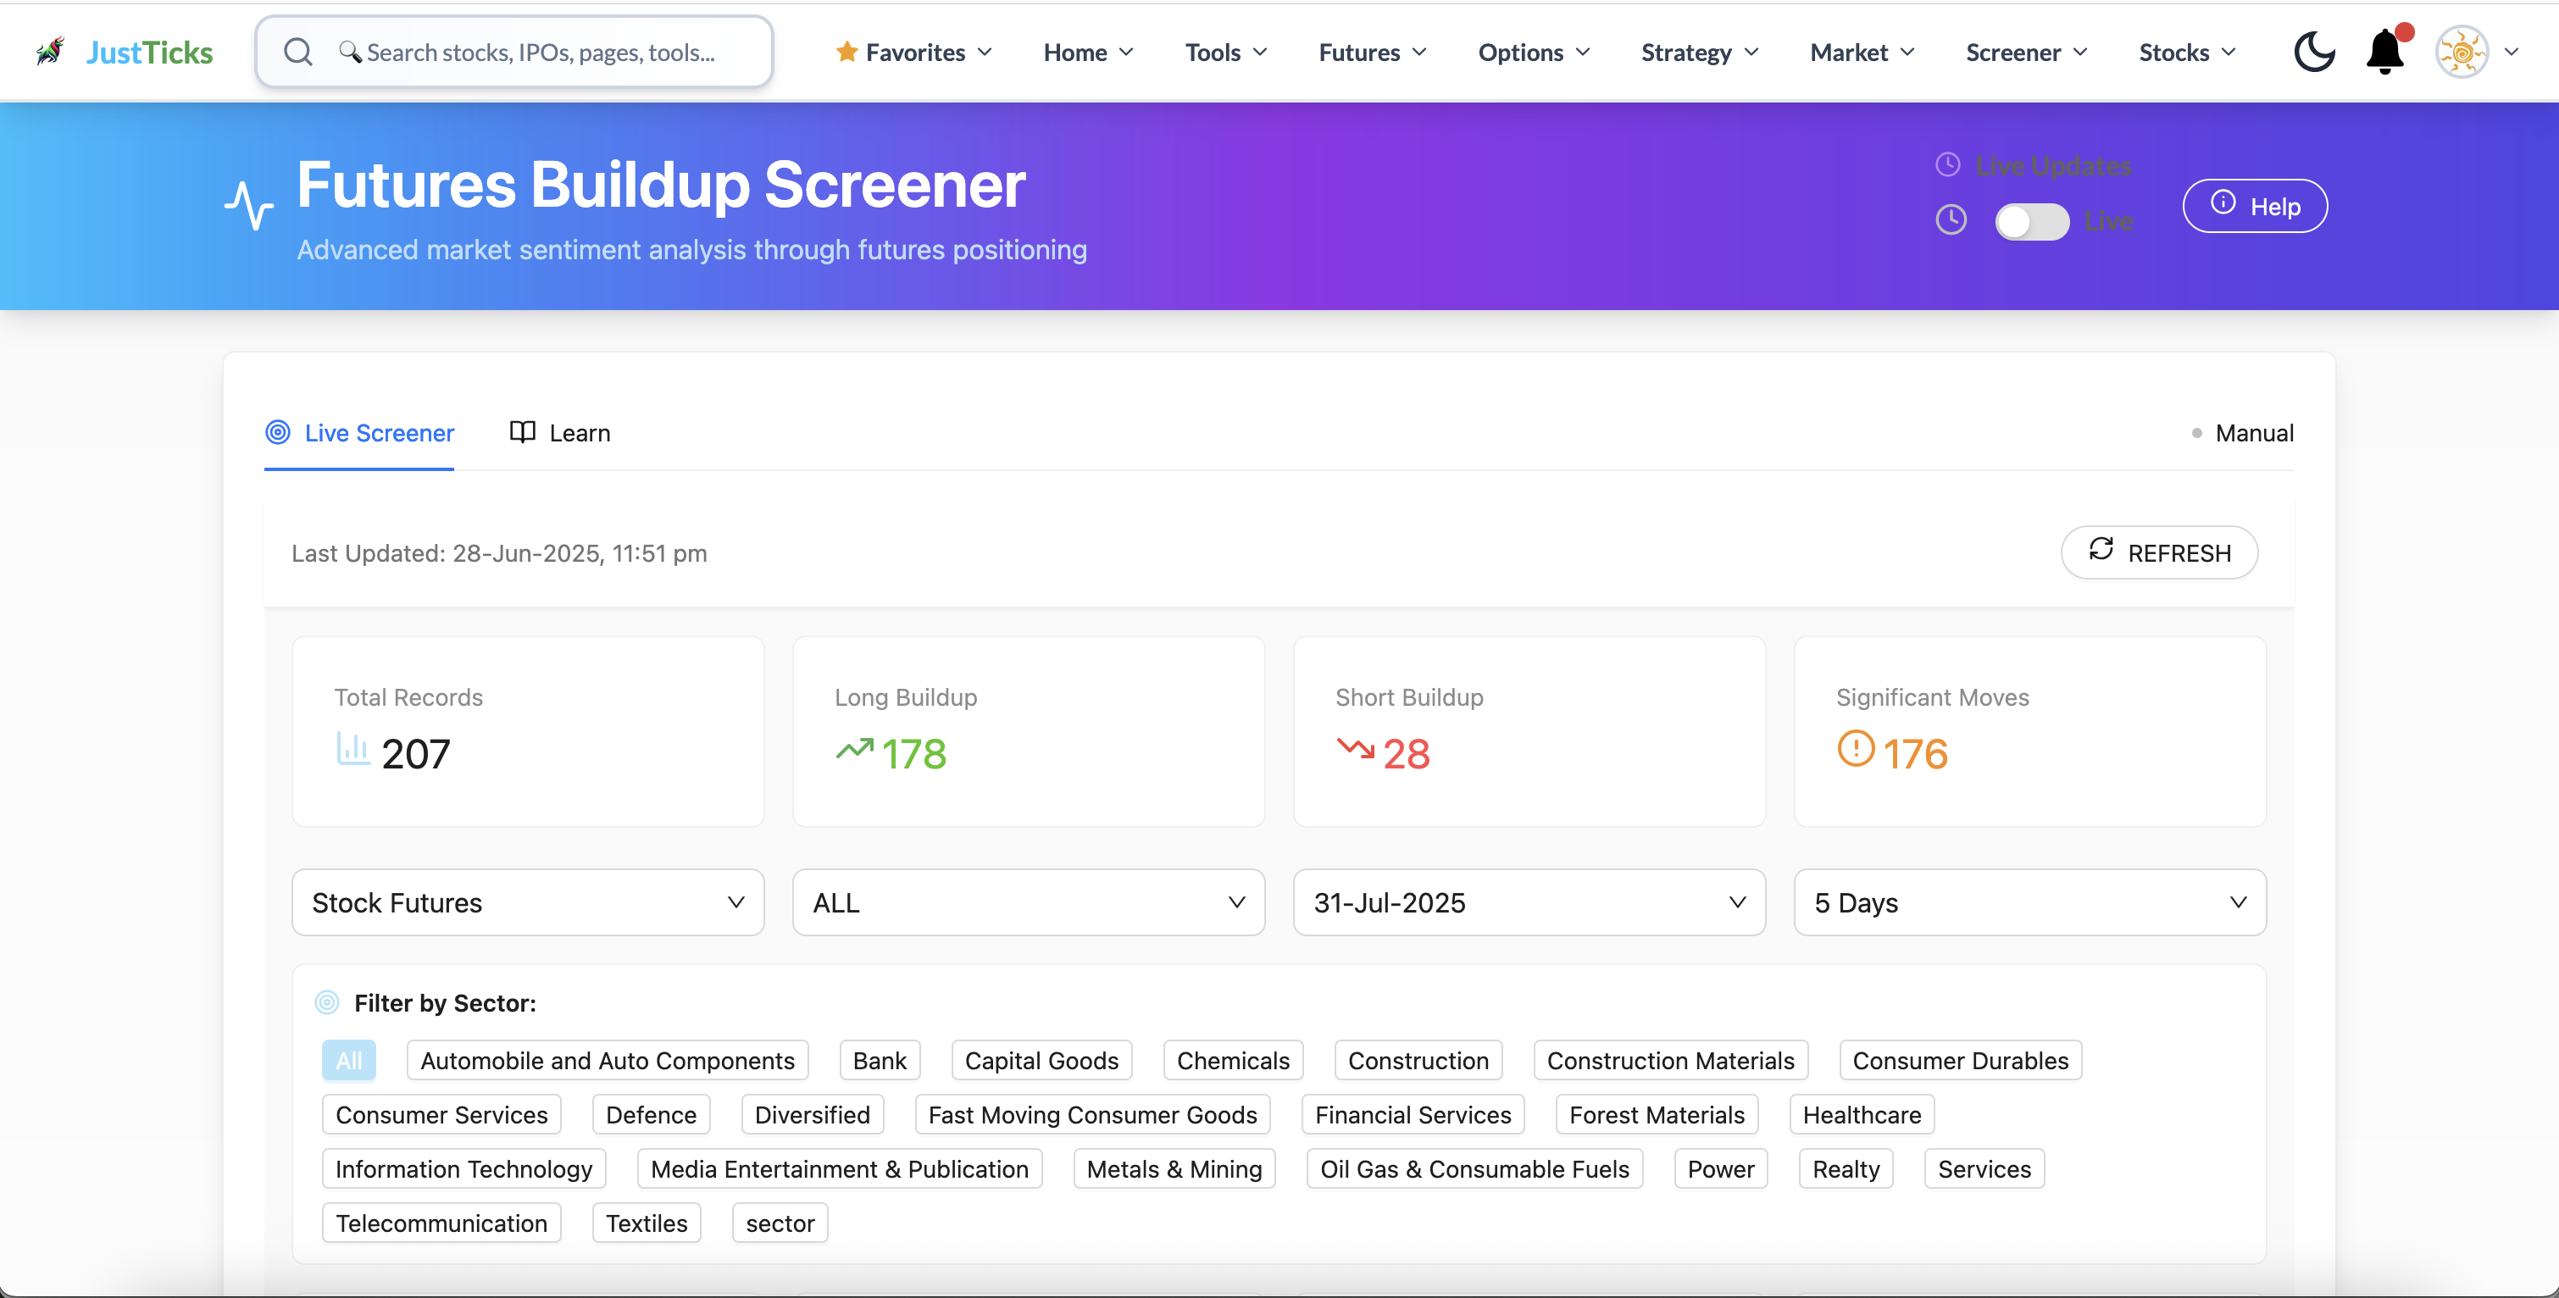The height and width of the screenshot is (1298, 2559).
Task: Expand the Screener nav menu
Action: tap(2027, 52)
